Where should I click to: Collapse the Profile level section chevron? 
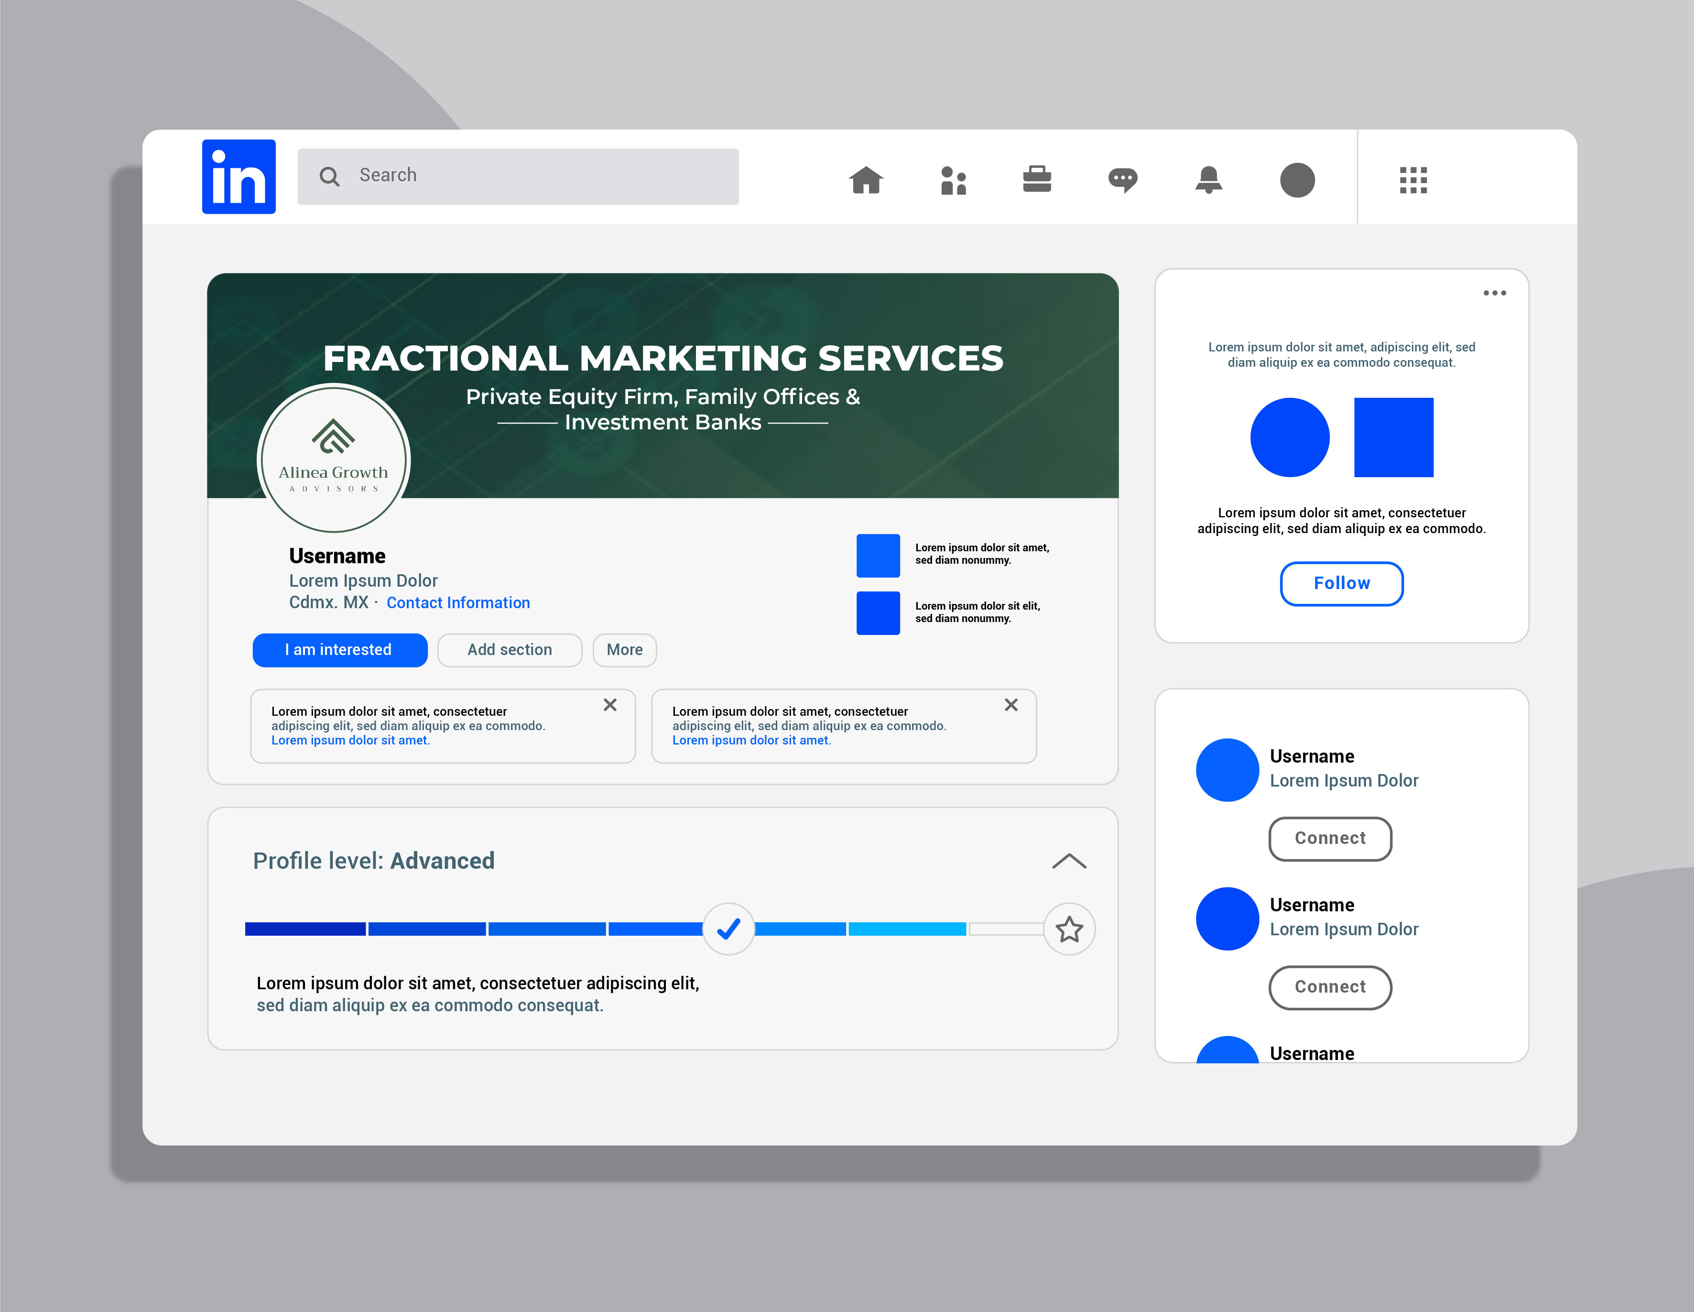(1070, 861)
